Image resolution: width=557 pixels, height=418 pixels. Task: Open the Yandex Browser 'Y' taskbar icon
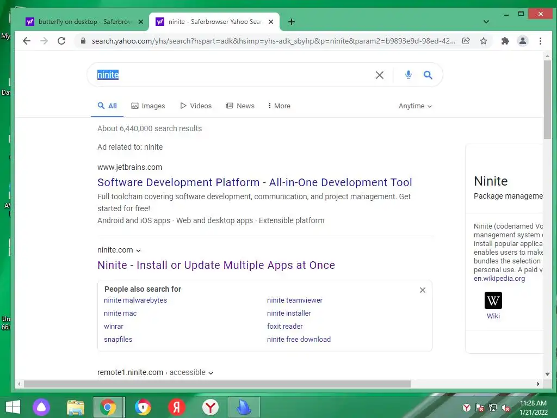point(211,407)
